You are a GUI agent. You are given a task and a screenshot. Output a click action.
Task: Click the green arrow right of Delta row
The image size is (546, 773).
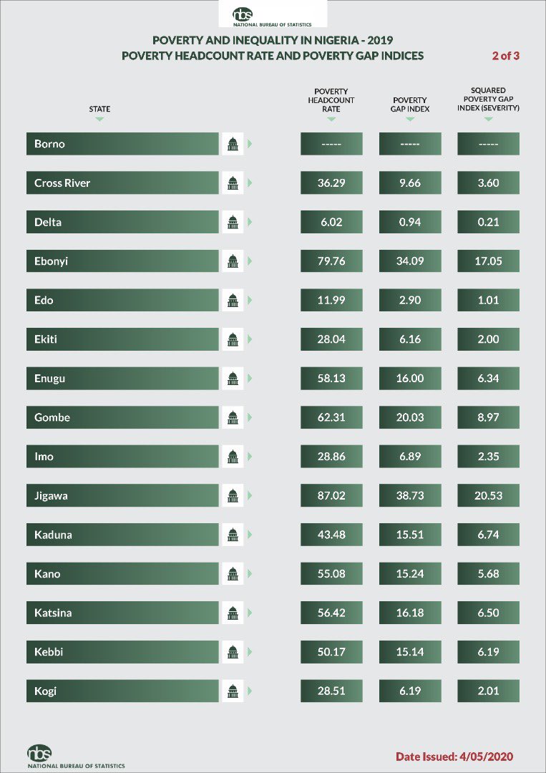tap(250, 222)
